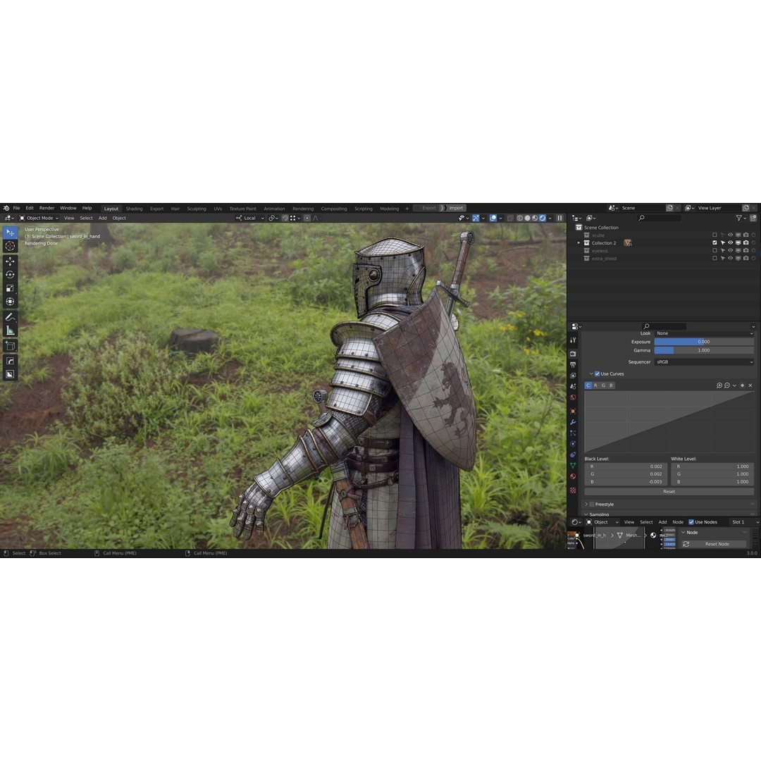
Task: Switch to rendered viewport shading
Action: coord(543,218)
